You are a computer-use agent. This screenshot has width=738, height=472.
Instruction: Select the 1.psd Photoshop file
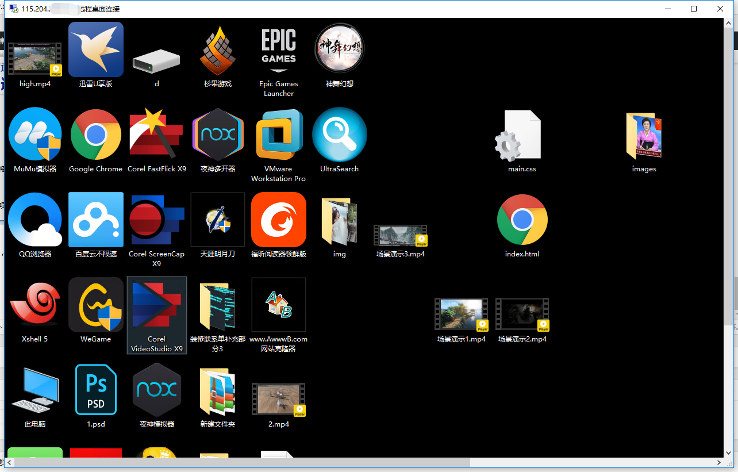(96, 390)
